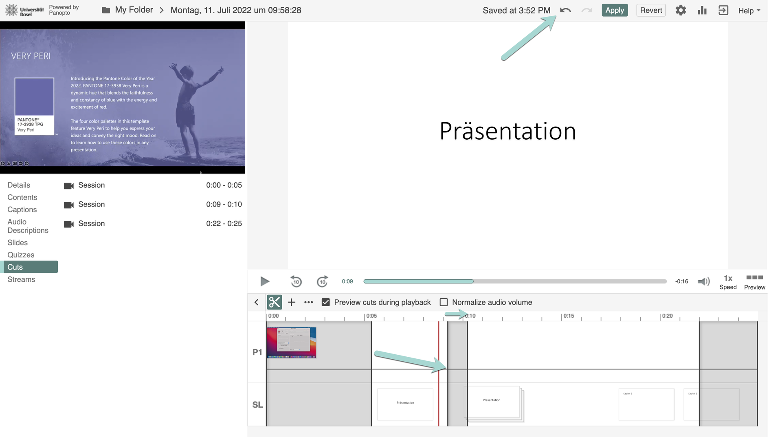Click the Revert button

pyautogui.click(x=651, y=11)
